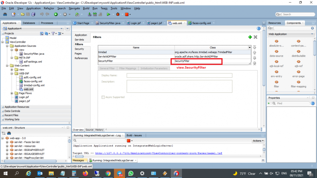Click the Open folder toolbar icon
The width and height of the screenshot is (317, 178).
[23, 14]
